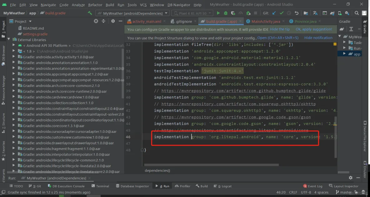Expand the app node in the Gradle panel
This screenshot has height=197, width=370.
click(x=344, y=54)
